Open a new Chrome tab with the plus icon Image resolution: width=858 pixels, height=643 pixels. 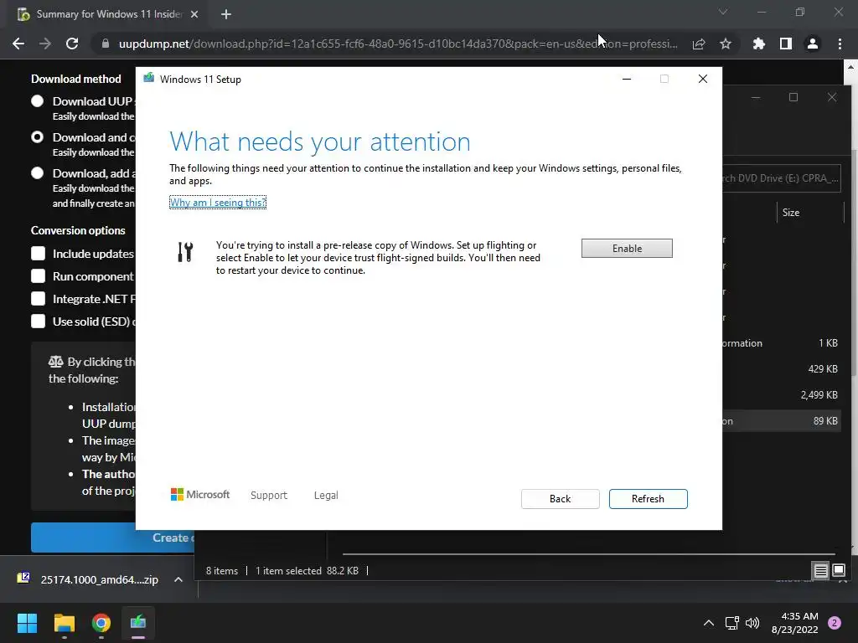point(226,14)
